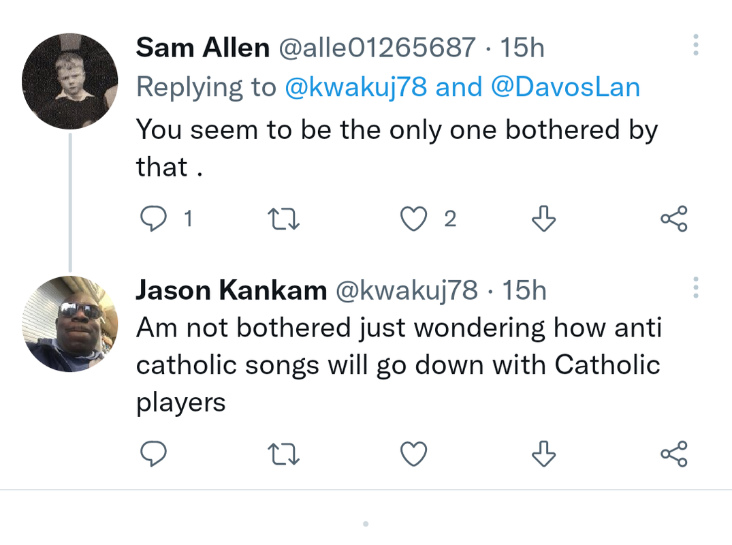
Task: Open the @kwakuj78 mention link
Action: (x=355, y=87)
